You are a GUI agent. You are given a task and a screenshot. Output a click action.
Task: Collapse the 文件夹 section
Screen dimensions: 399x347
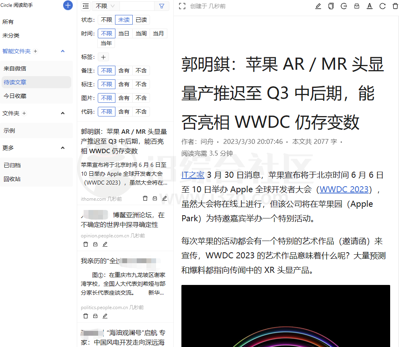63,113
